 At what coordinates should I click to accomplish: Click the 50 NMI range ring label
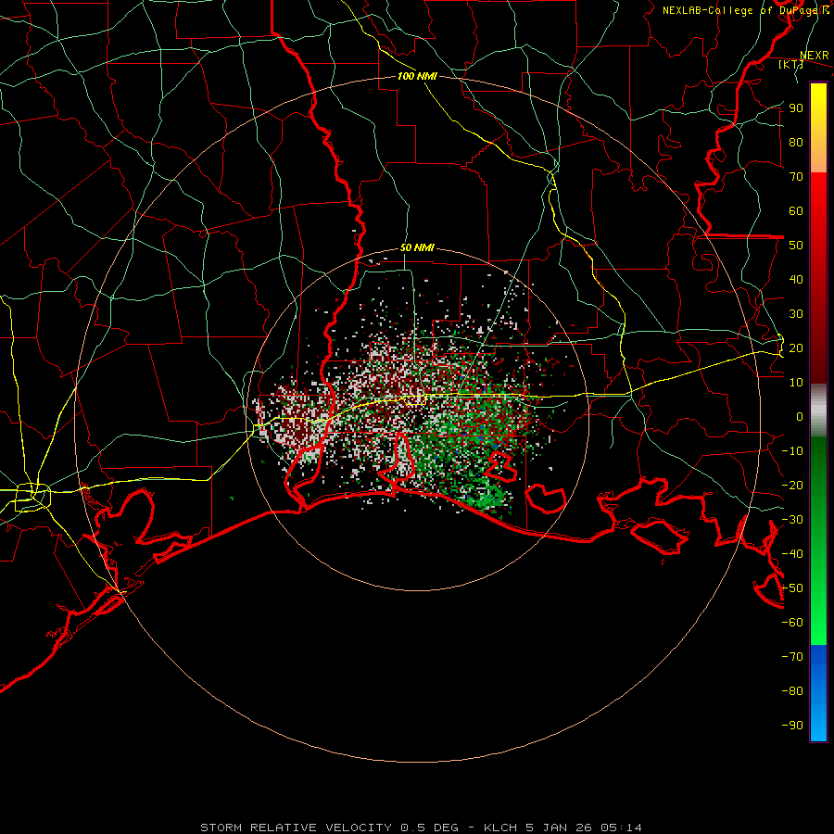click(x=417, y=247)
